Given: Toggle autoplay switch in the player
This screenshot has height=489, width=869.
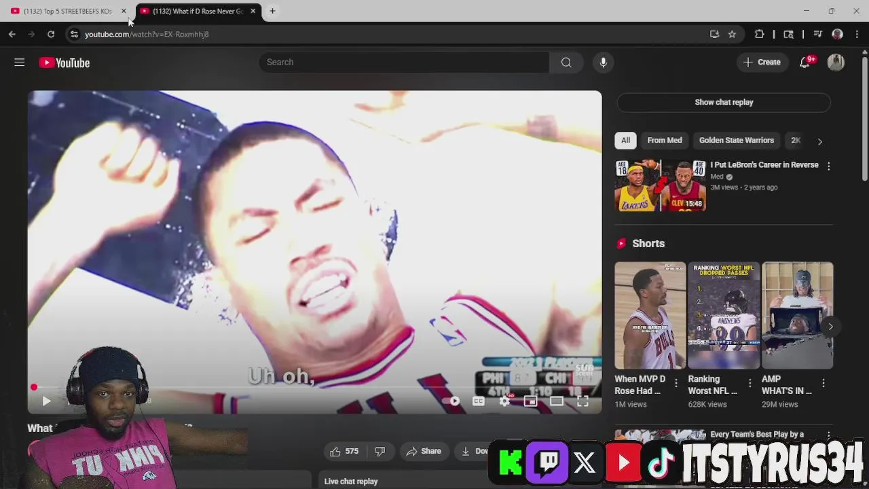Looking at the screenshot, I should (451, 401).
